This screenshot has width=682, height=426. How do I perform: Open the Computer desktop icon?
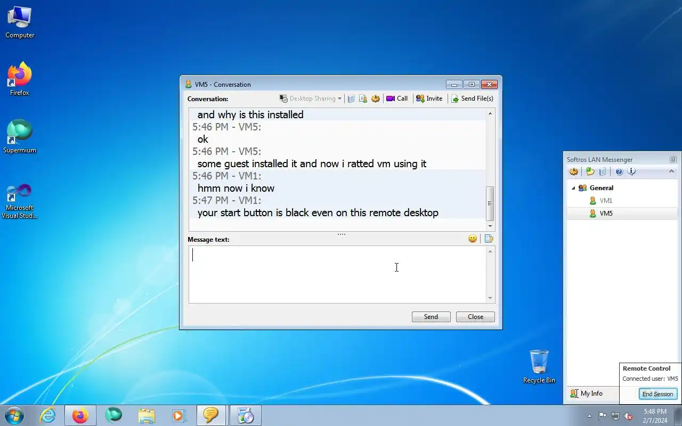(x=20, y=23)
